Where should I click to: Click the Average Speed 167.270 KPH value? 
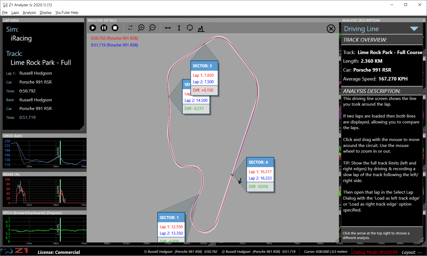click(393, 79)
